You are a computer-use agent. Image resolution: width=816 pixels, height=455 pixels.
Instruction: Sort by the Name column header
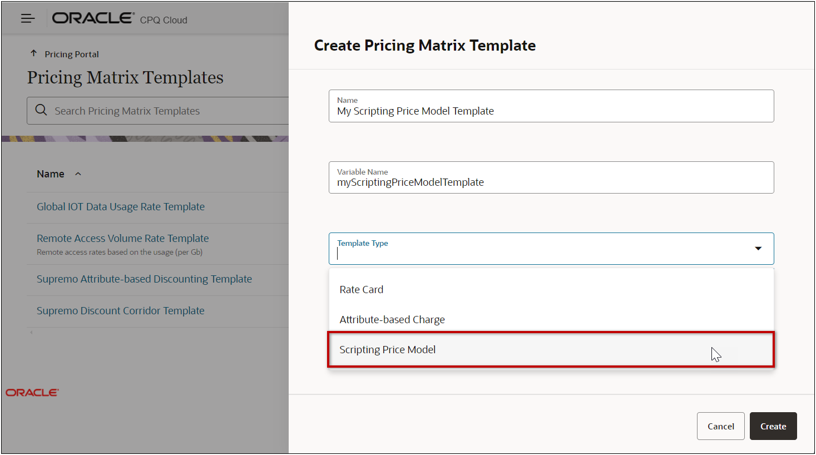[x=51, y=174]
